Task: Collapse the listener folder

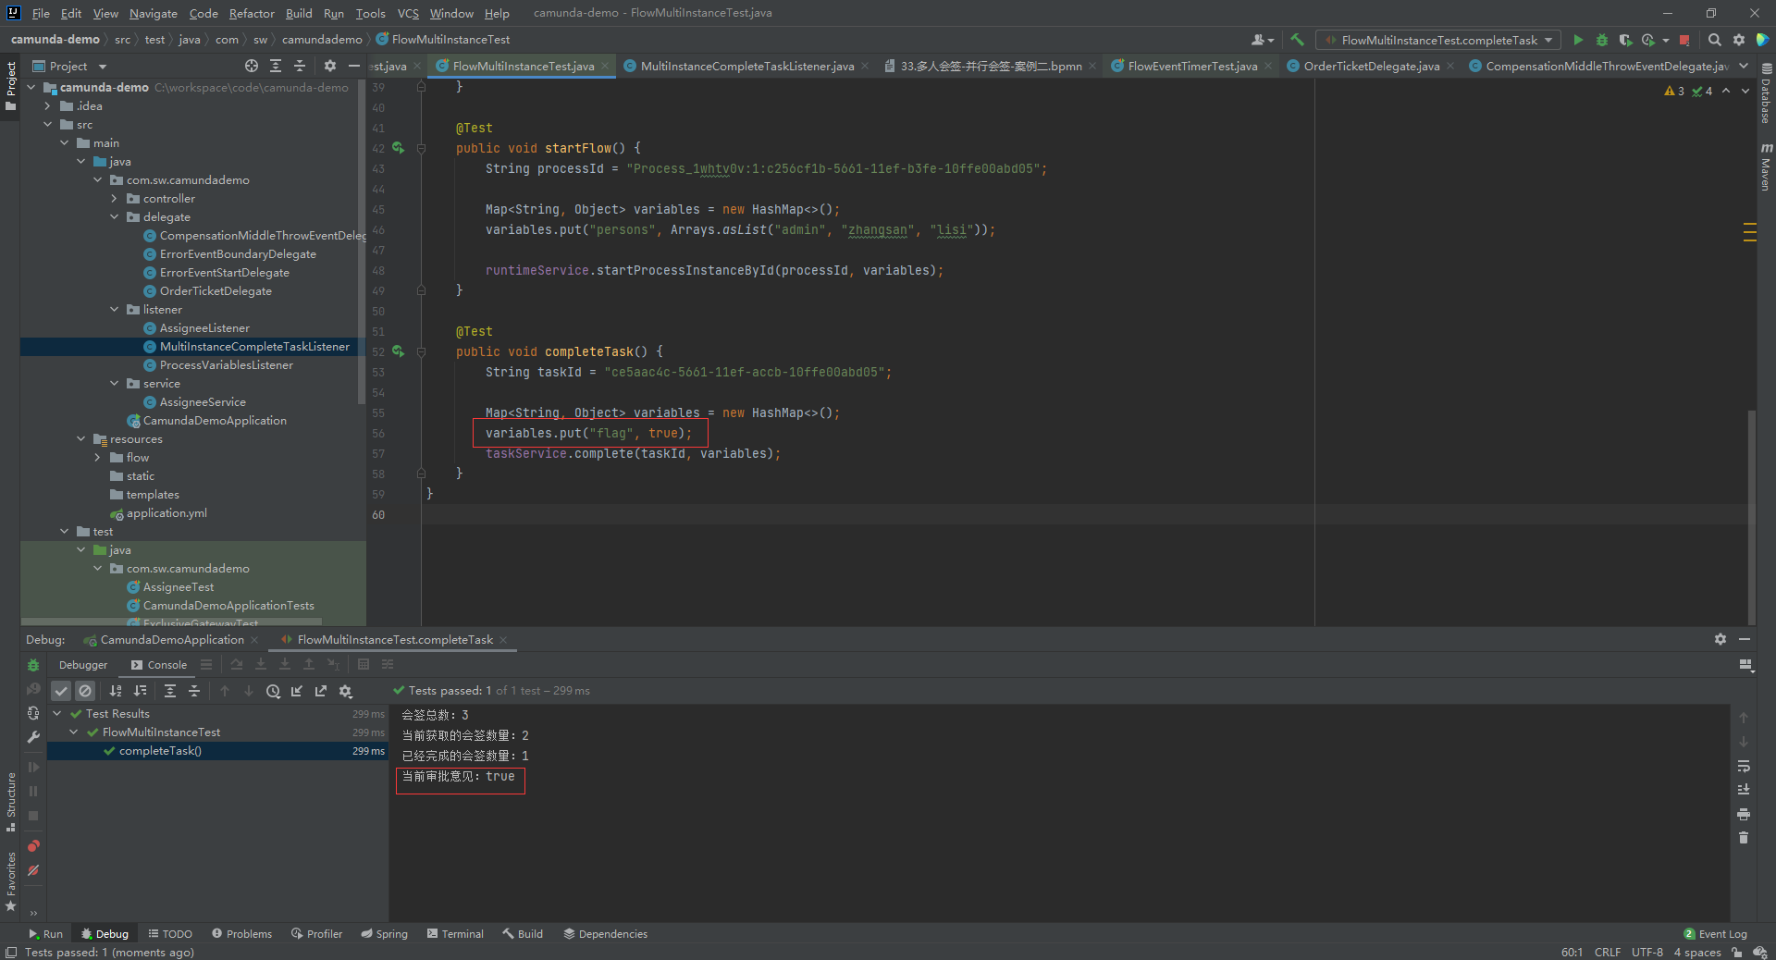Action: point(115,310)
